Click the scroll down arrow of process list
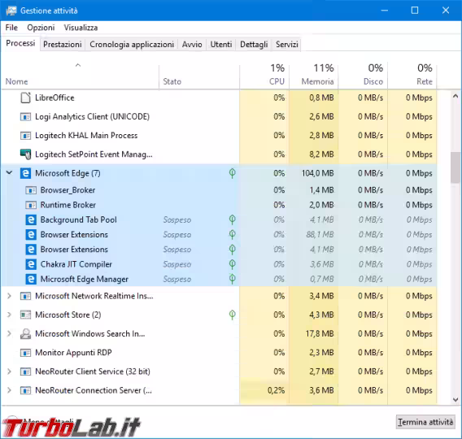Viewport: 462px width, 439px height. (455, 400)
